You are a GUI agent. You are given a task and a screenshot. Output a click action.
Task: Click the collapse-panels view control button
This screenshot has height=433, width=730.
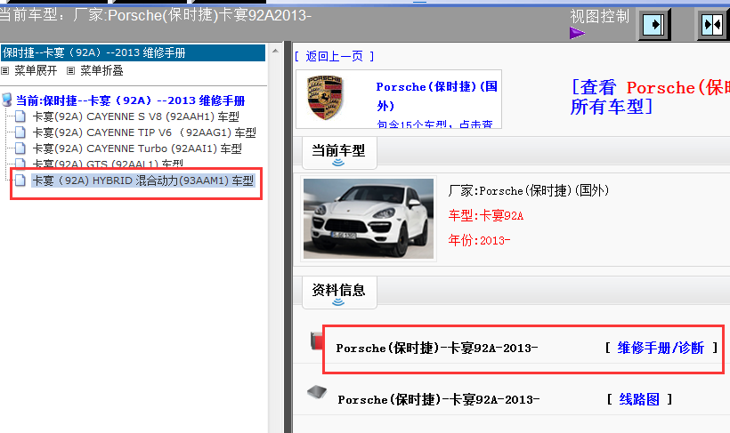pos(712,25)
